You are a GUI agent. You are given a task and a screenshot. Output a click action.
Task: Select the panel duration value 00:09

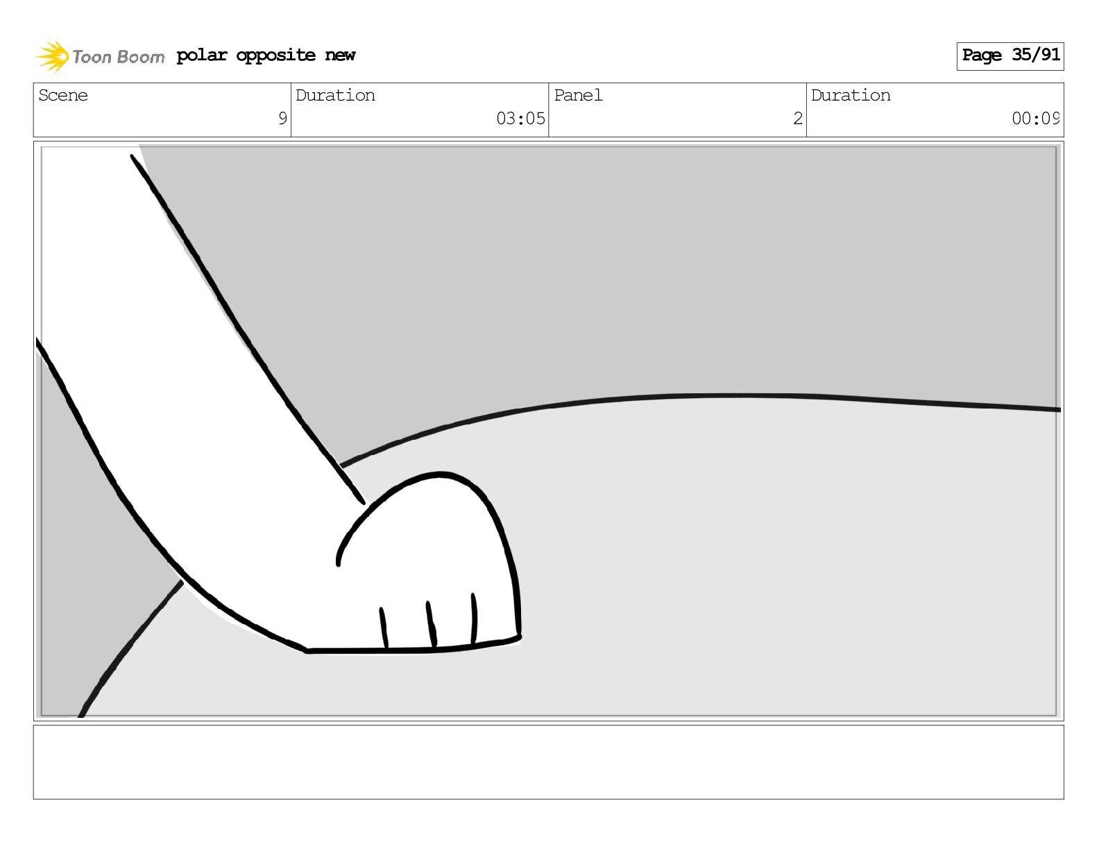(1035, 119)
